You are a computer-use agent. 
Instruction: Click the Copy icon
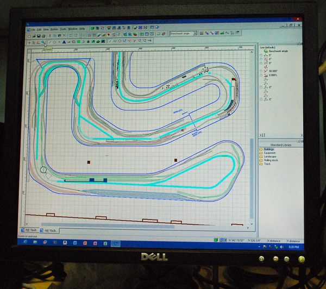(55, 36)
